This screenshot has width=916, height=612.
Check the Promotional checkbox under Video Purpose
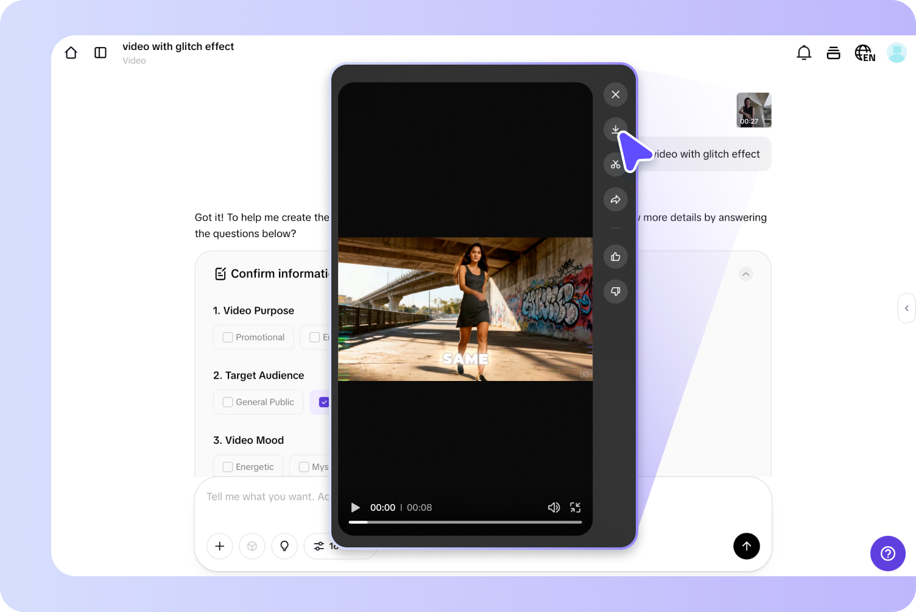[227, 337]
